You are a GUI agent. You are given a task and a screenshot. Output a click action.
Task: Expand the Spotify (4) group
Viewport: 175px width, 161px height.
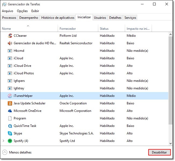point(3,141)
